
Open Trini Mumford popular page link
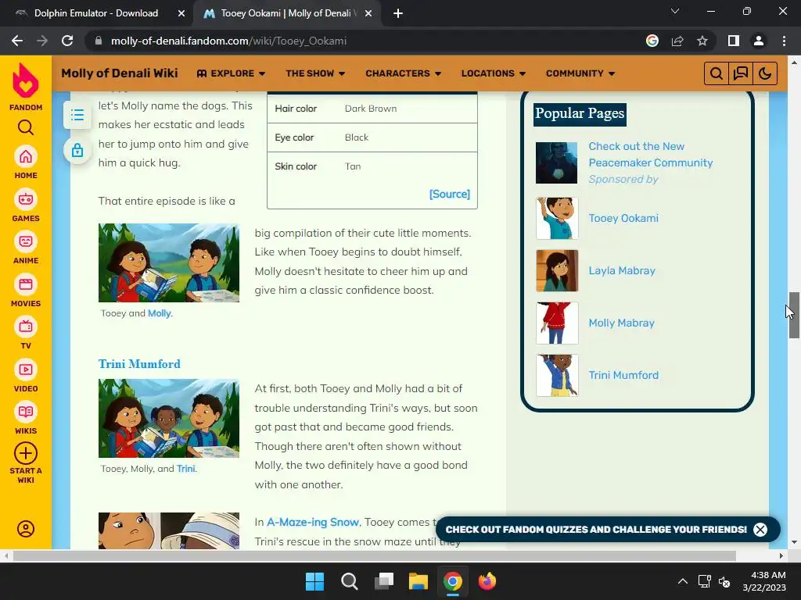point(623,376)
